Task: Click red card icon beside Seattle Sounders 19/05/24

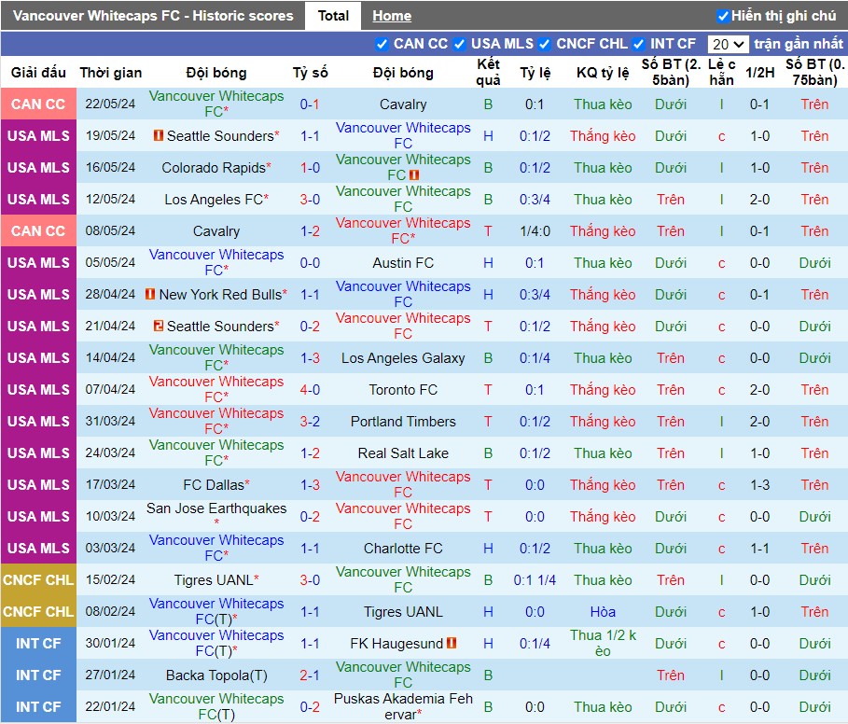Action: point(158,135)
